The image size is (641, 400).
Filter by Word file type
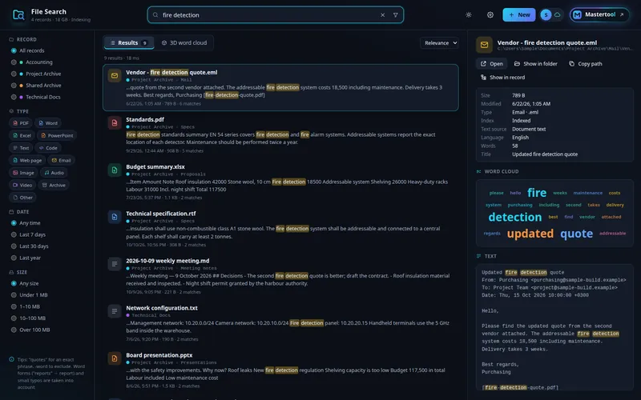pyautogui.click(x=48, y=123)
